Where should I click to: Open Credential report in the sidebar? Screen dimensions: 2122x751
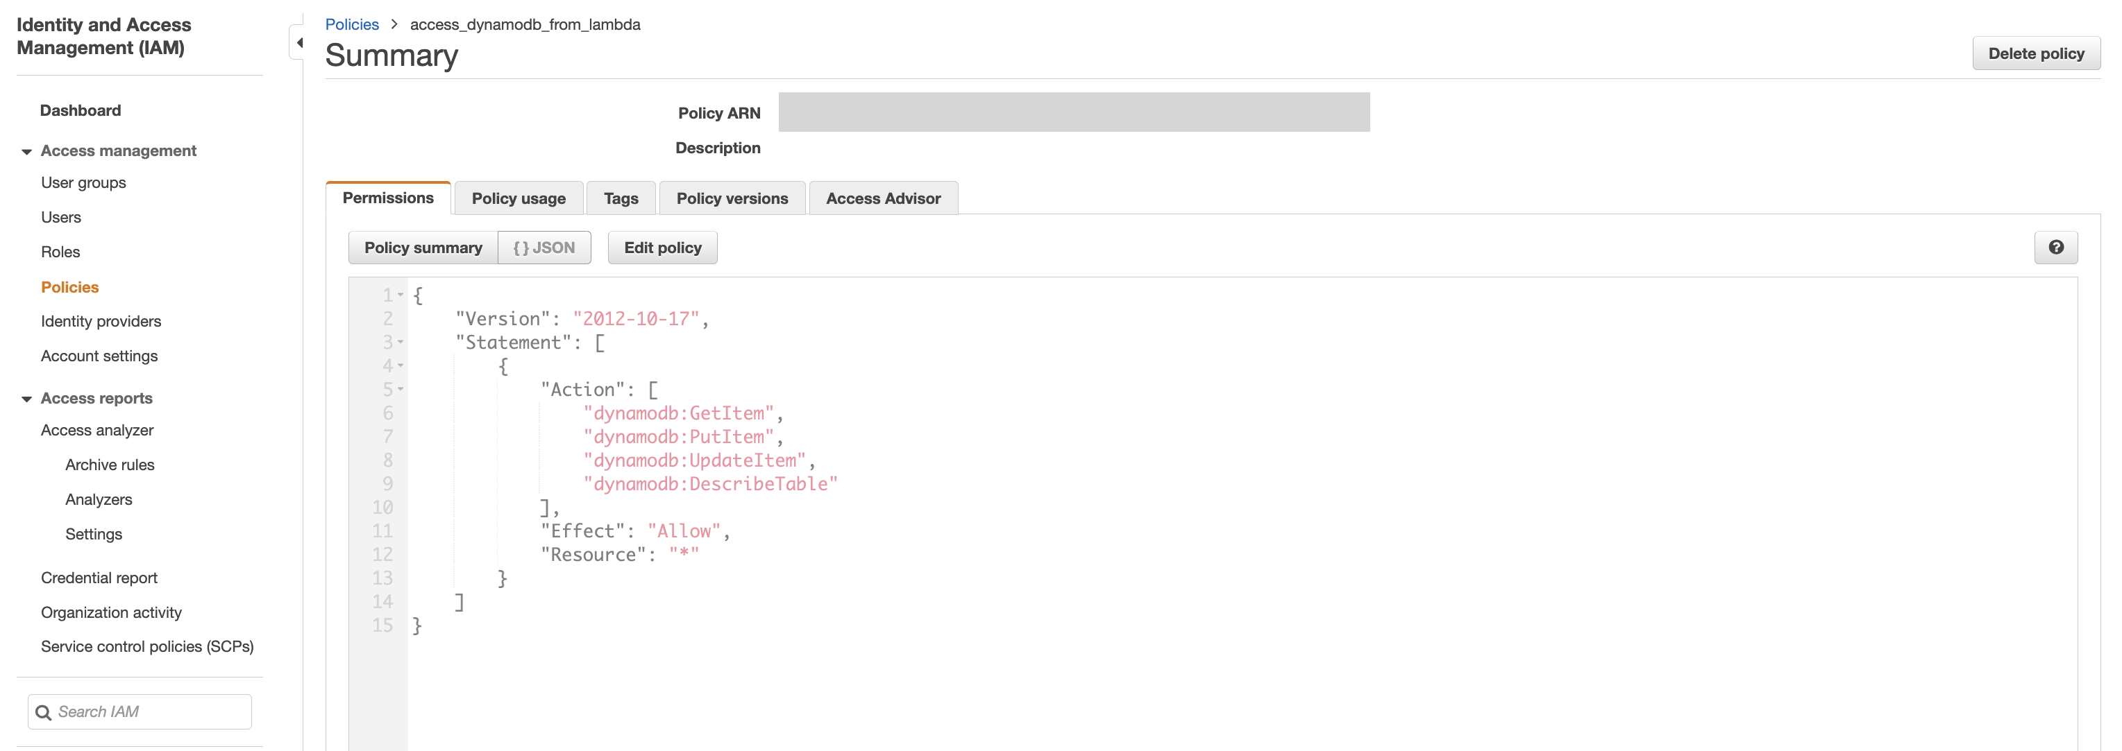(99, 578)
